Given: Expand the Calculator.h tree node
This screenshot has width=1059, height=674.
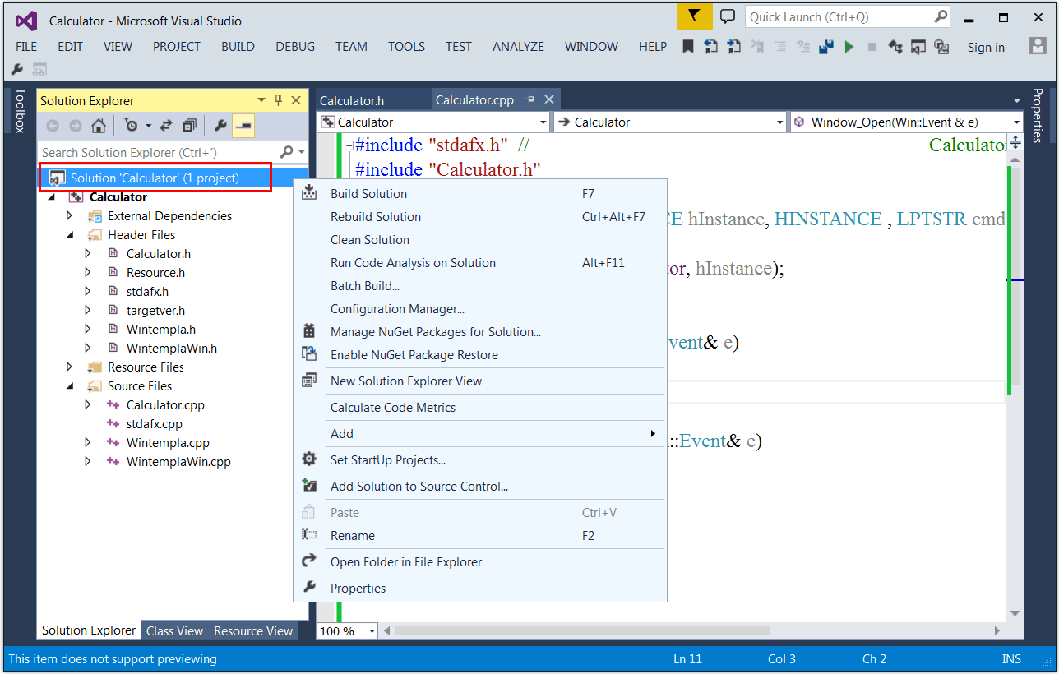Looking at the screenshot, I should (88, 254).
